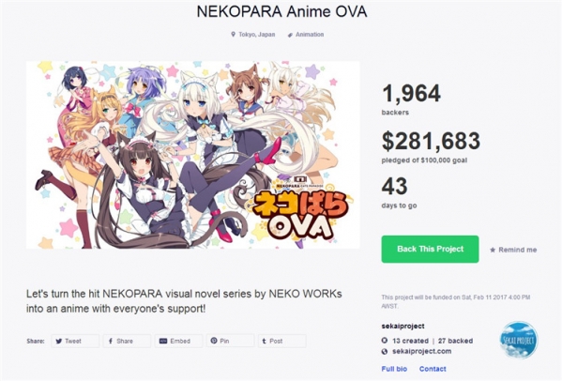Open the Contact link for sekaiproject
This screenshot has height=381, width=562.
(433, 369)
